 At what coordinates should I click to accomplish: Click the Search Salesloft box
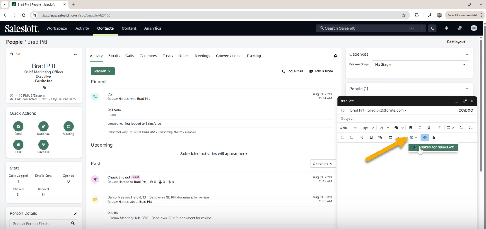pos(366,28)
